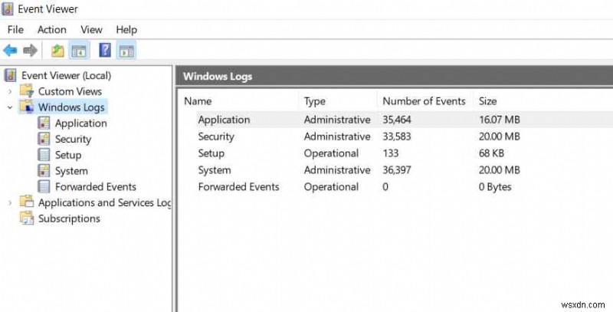The height and width of the screenshot is (312, 613).
Task: Expand Applications and Services Logs node
Action: pos(11,202)
